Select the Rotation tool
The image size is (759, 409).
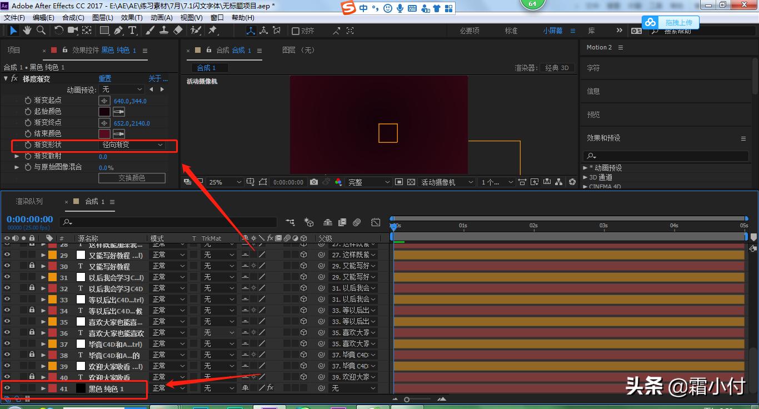click(x=58, y=30)
